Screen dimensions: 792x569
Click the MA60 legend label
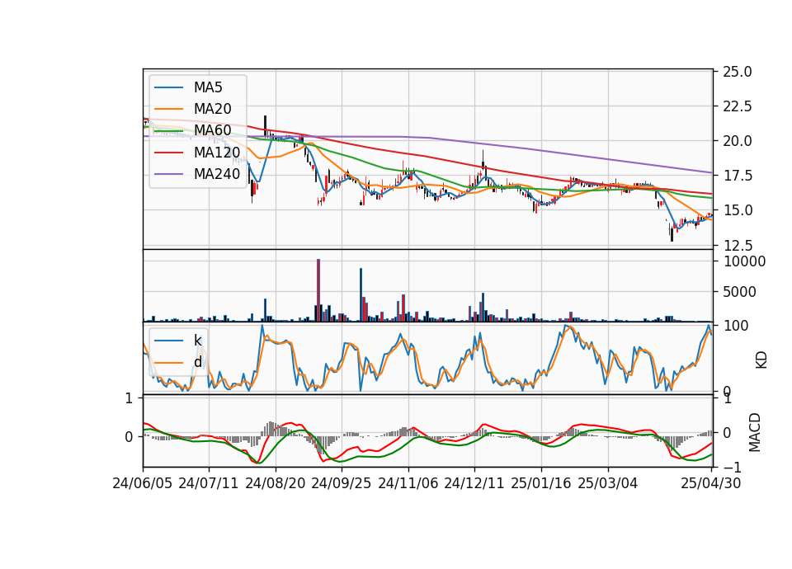point(212,130)
